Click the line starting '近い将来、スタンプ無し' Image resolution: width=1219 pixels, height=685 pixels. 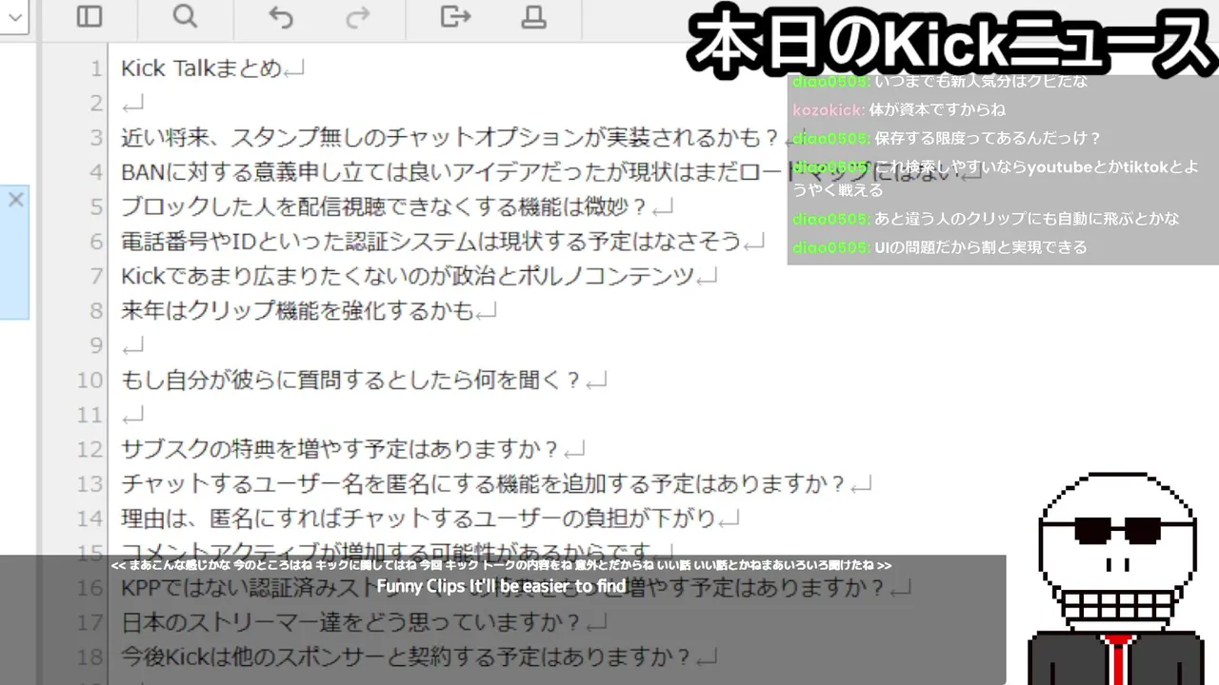click(451, 138)
